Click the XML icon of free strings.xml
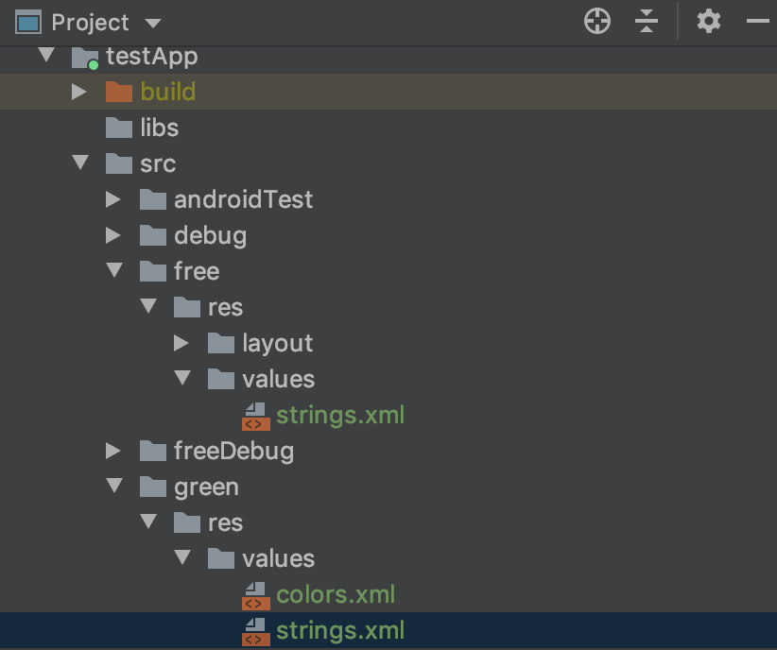This screenshot has height=650, width=777. tap(256, 416)
